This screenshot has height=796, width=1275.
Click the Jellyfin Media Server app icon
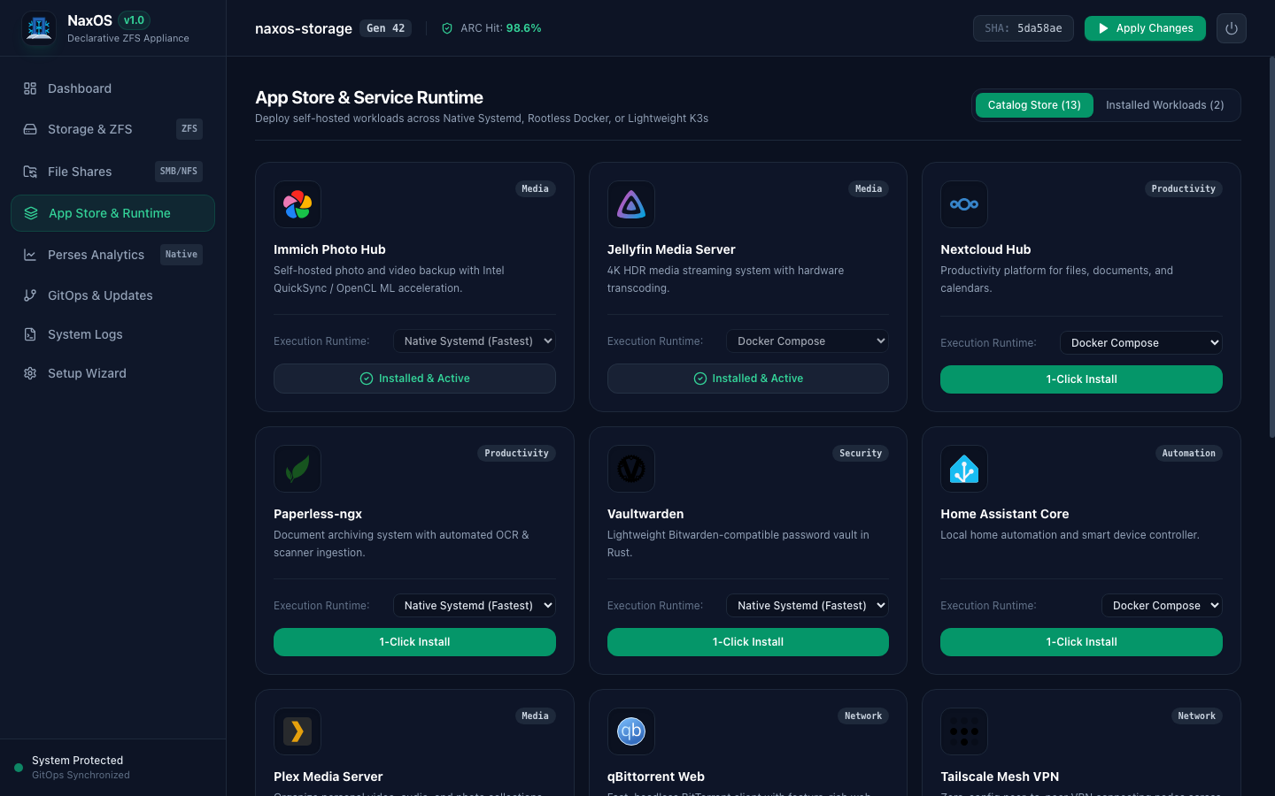(x=631, y=204)
